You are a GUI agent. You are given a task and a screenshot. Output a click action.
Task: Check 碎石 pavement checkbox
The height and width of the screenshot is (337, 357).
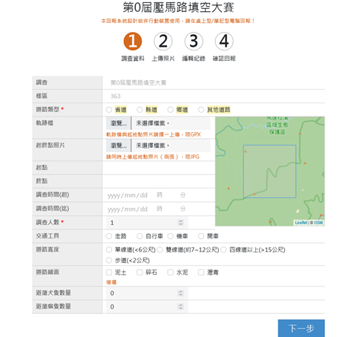click(140, 272)
